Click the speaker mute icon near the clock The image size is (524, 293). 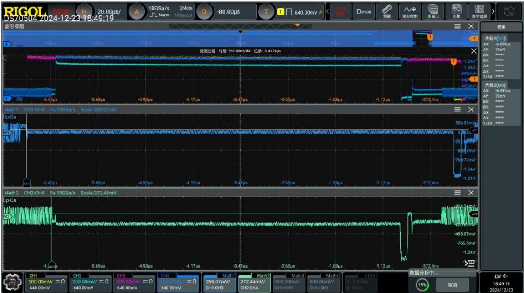[505, 276]
